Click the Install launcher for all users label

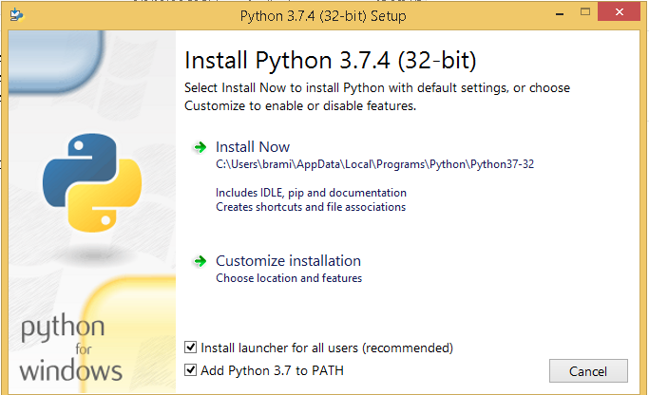coord(327,348)
